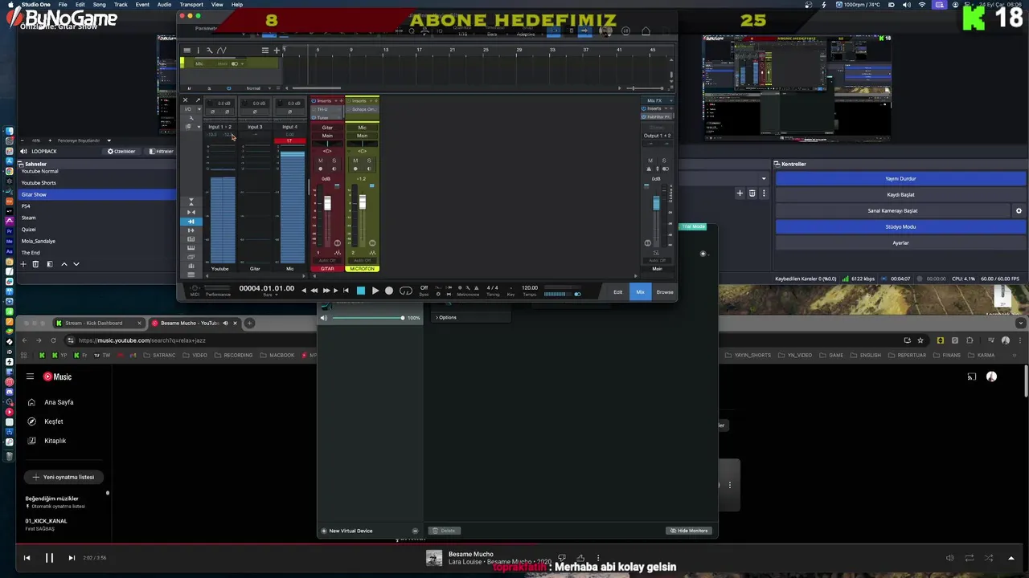Toggle input monitor on Mic channel
This screenshot has height=578, width=1029.
point(368,169)
